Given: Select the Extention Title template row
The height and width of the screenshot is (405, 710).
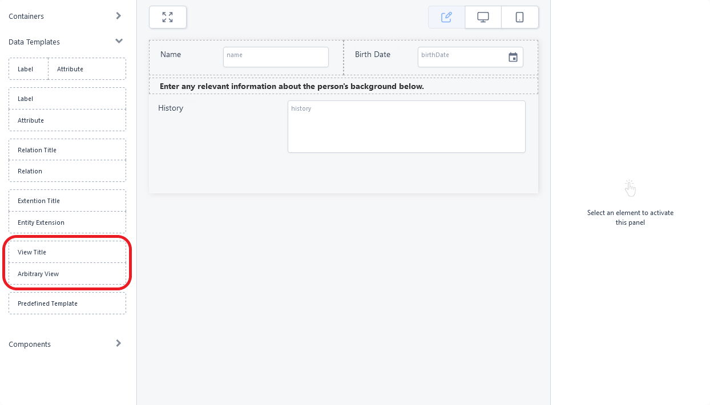Looking at the screenshot, I should 67,201.
